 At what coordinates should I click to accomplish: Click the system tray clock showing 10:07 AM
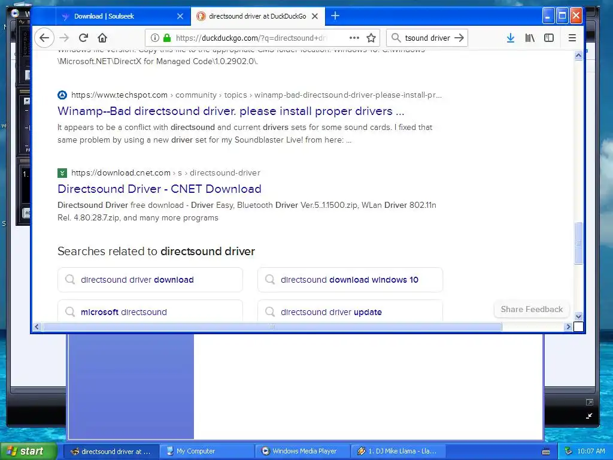(x=591, y=451)
